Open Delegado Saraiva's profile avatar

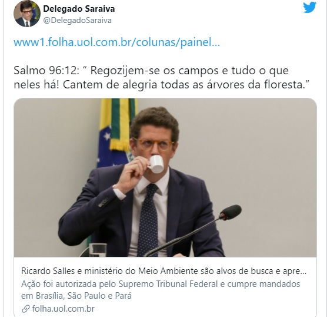click(27, 14)
